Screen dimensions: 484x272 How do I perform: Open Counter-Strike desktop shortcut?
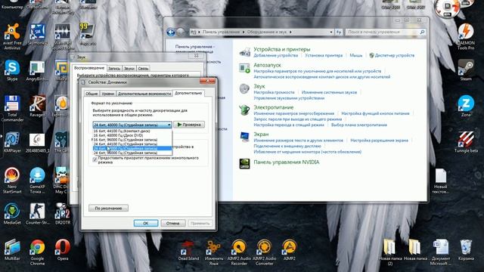coord(37,213)
